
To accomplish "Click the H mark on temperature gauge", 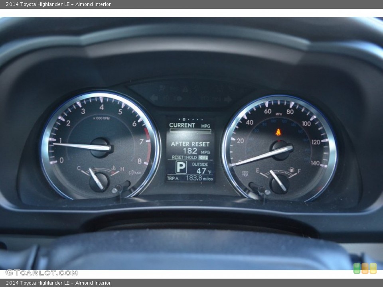I will click(122, 169).
